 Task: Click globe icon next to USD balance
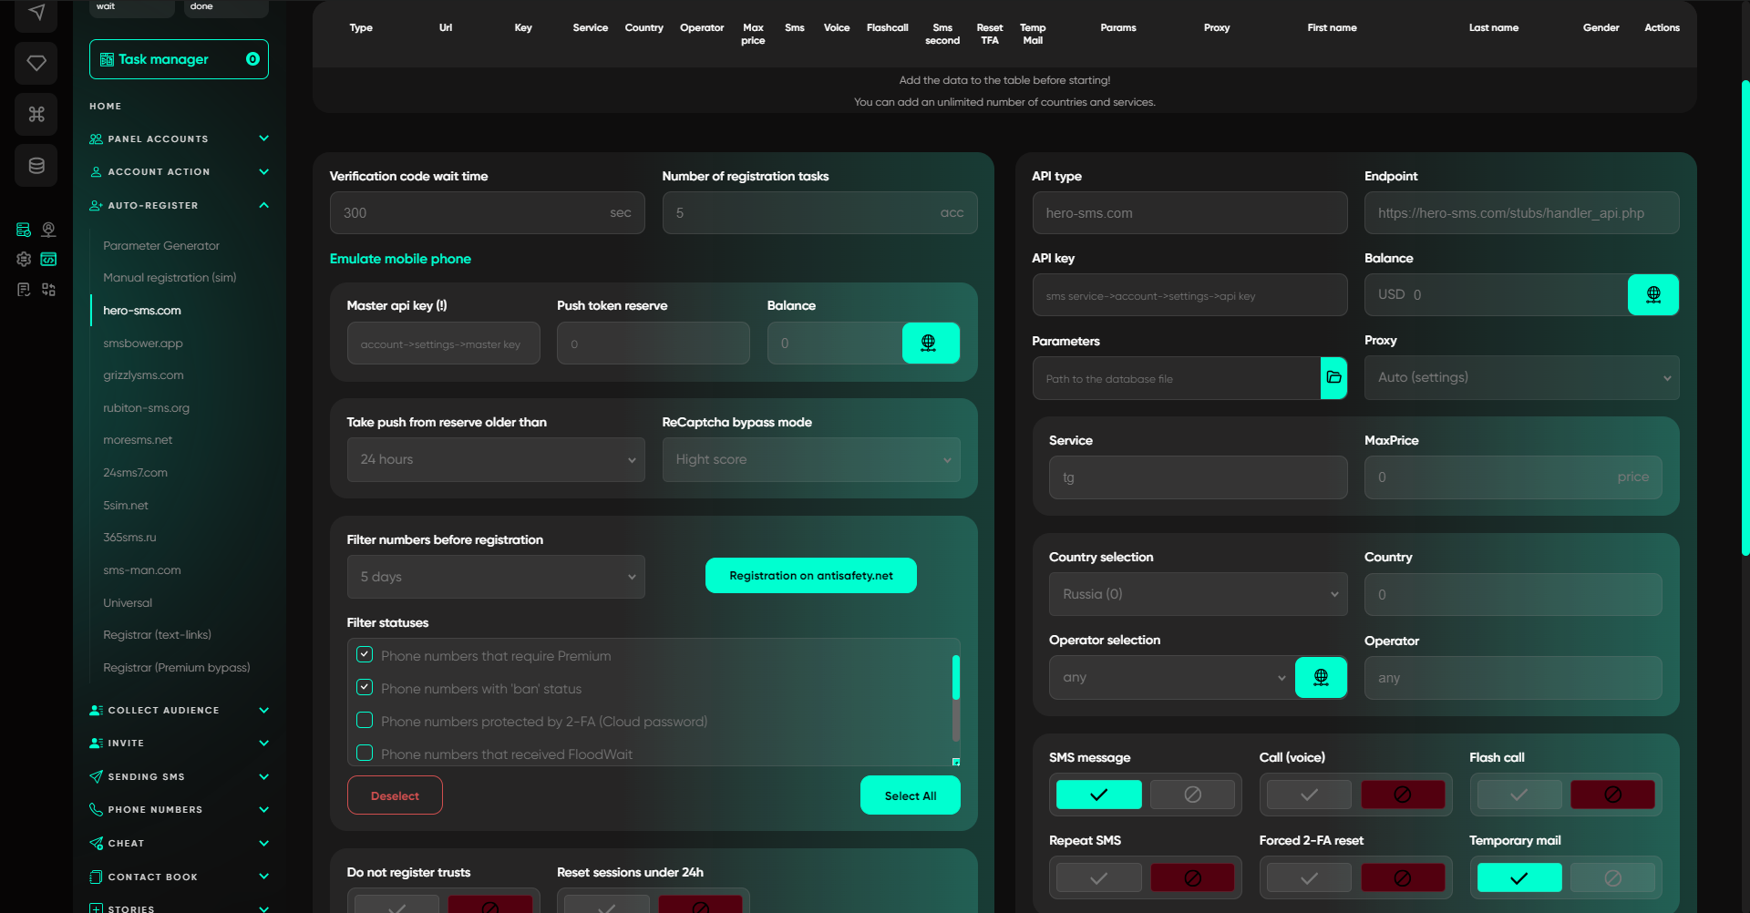tap(1653, 294)
